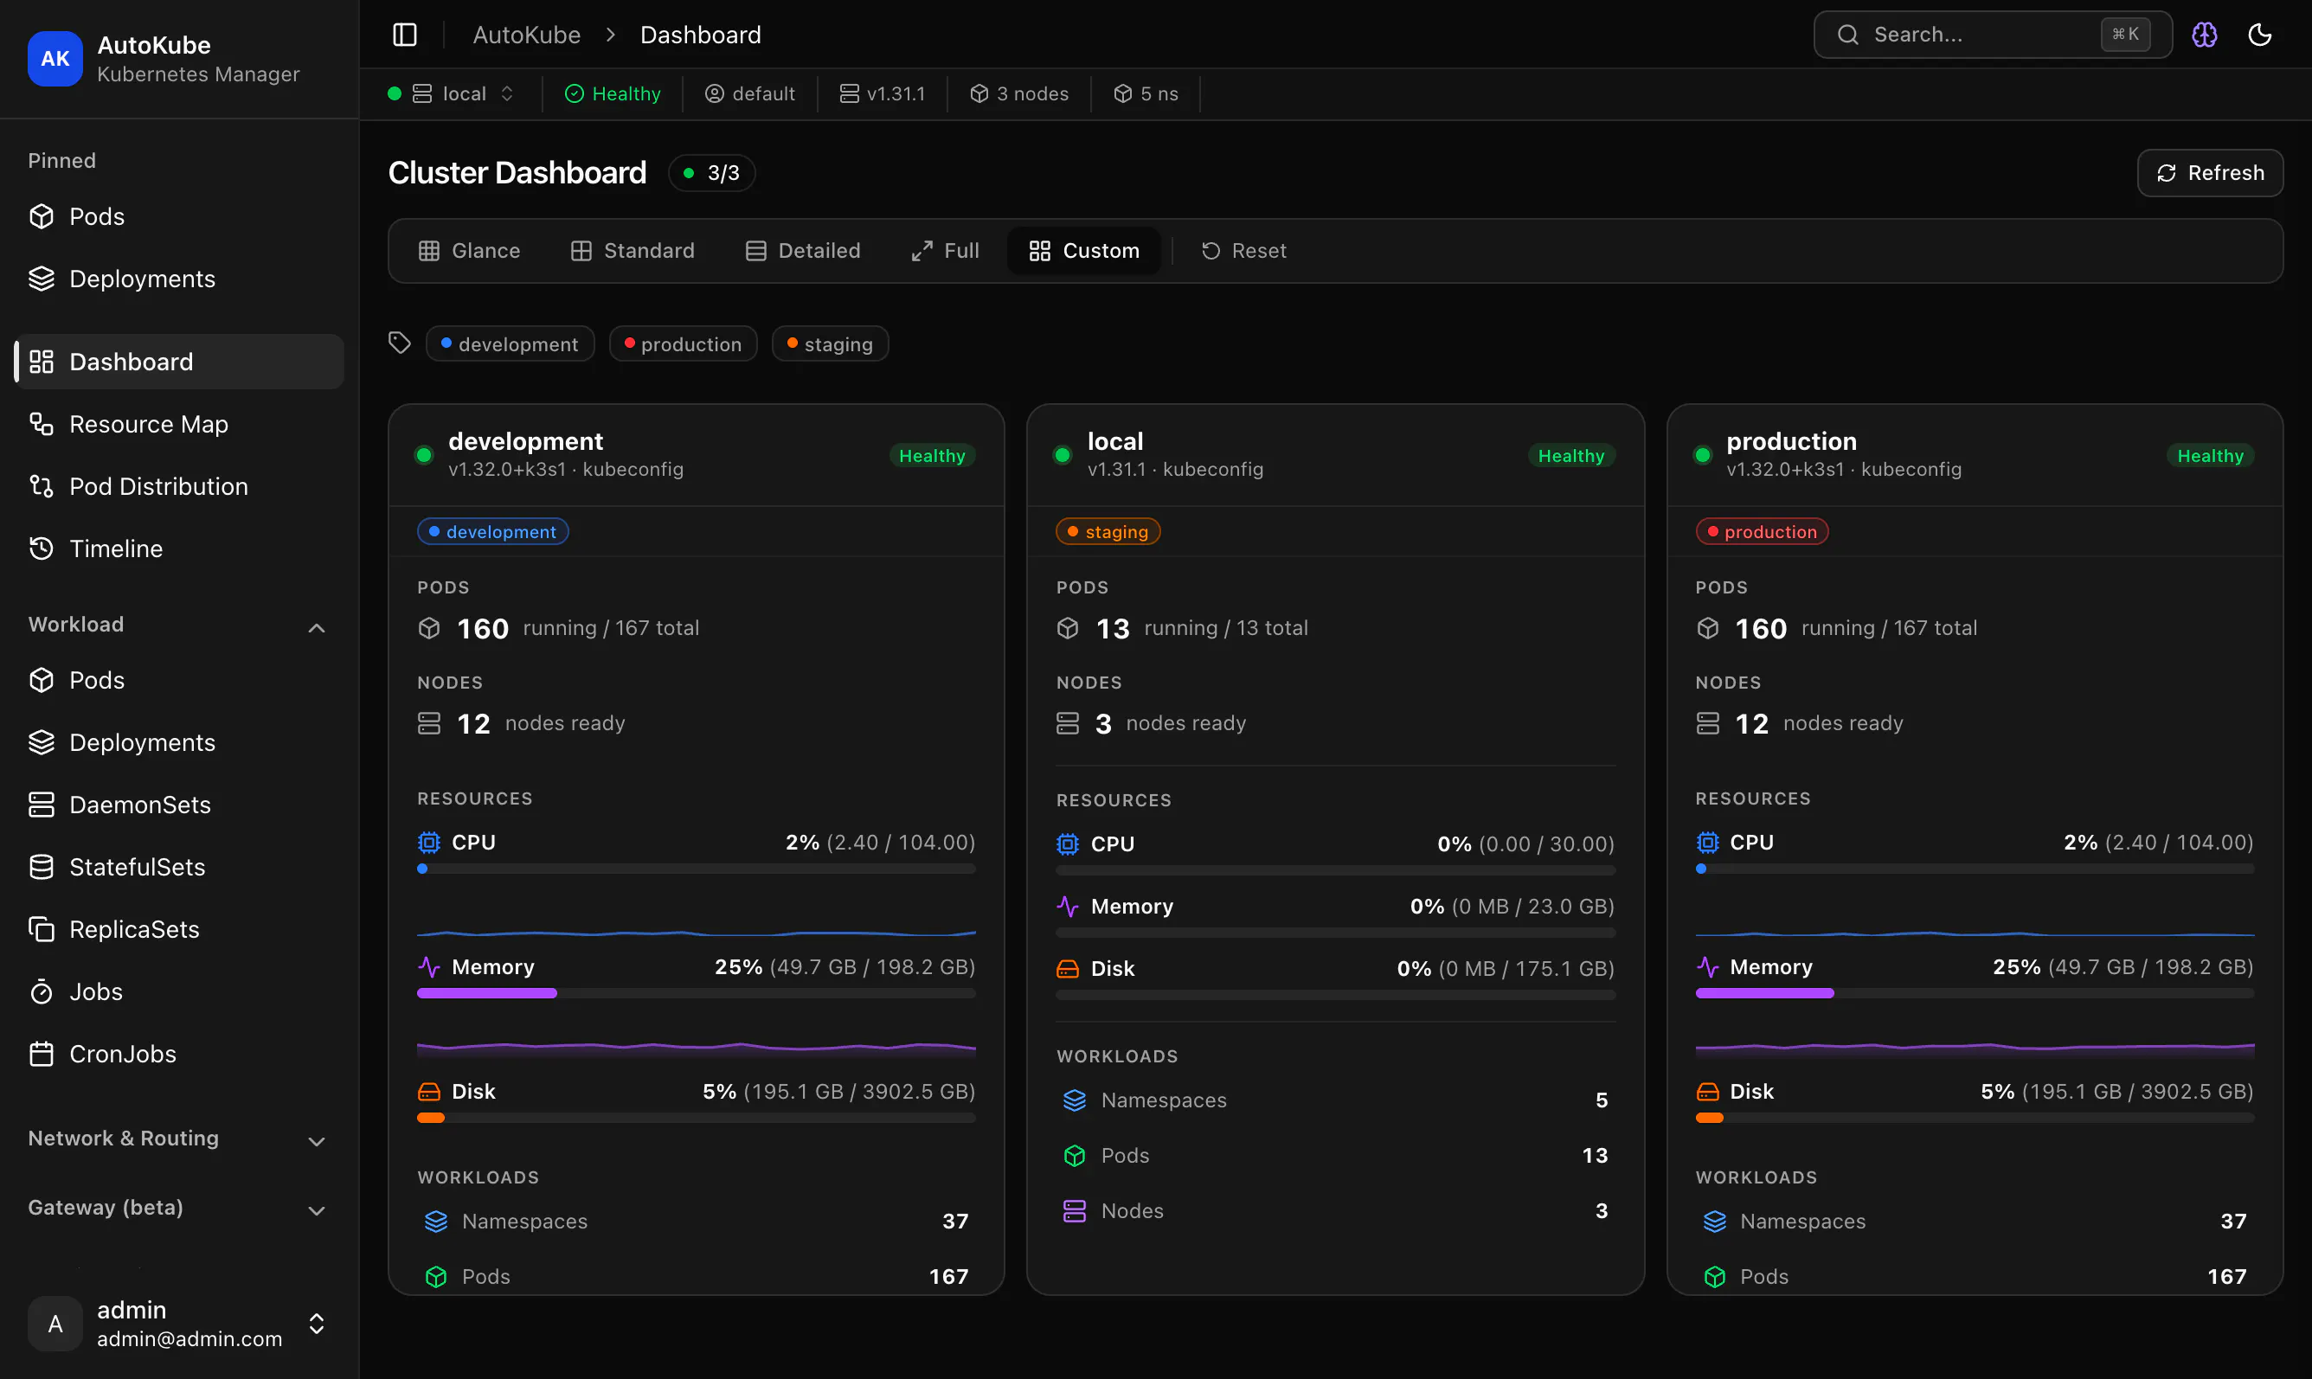Image resolution: width=2312 pixels, height=1379 pixels.
Task: Click the production tag on production card
Action: (x=1762, y=531)
